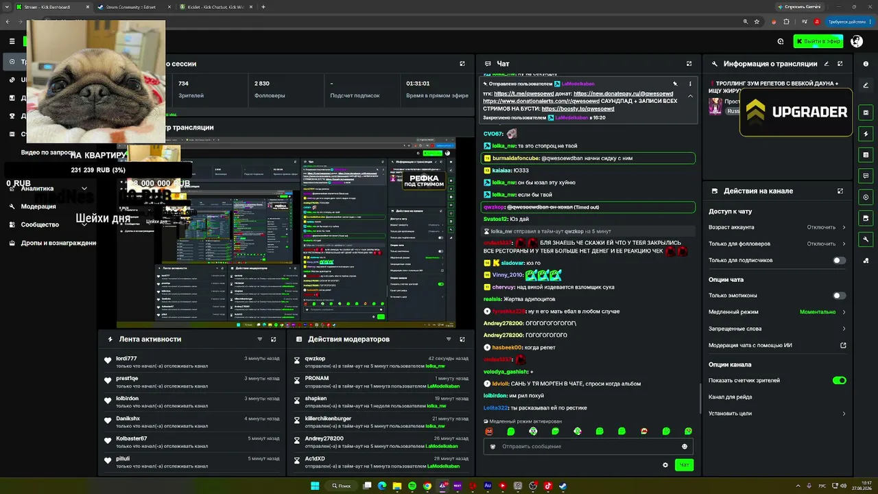Click the stream preview thumbnail
Image resolution: width=878 pixels, height=494 pixels.
point(285,232)
